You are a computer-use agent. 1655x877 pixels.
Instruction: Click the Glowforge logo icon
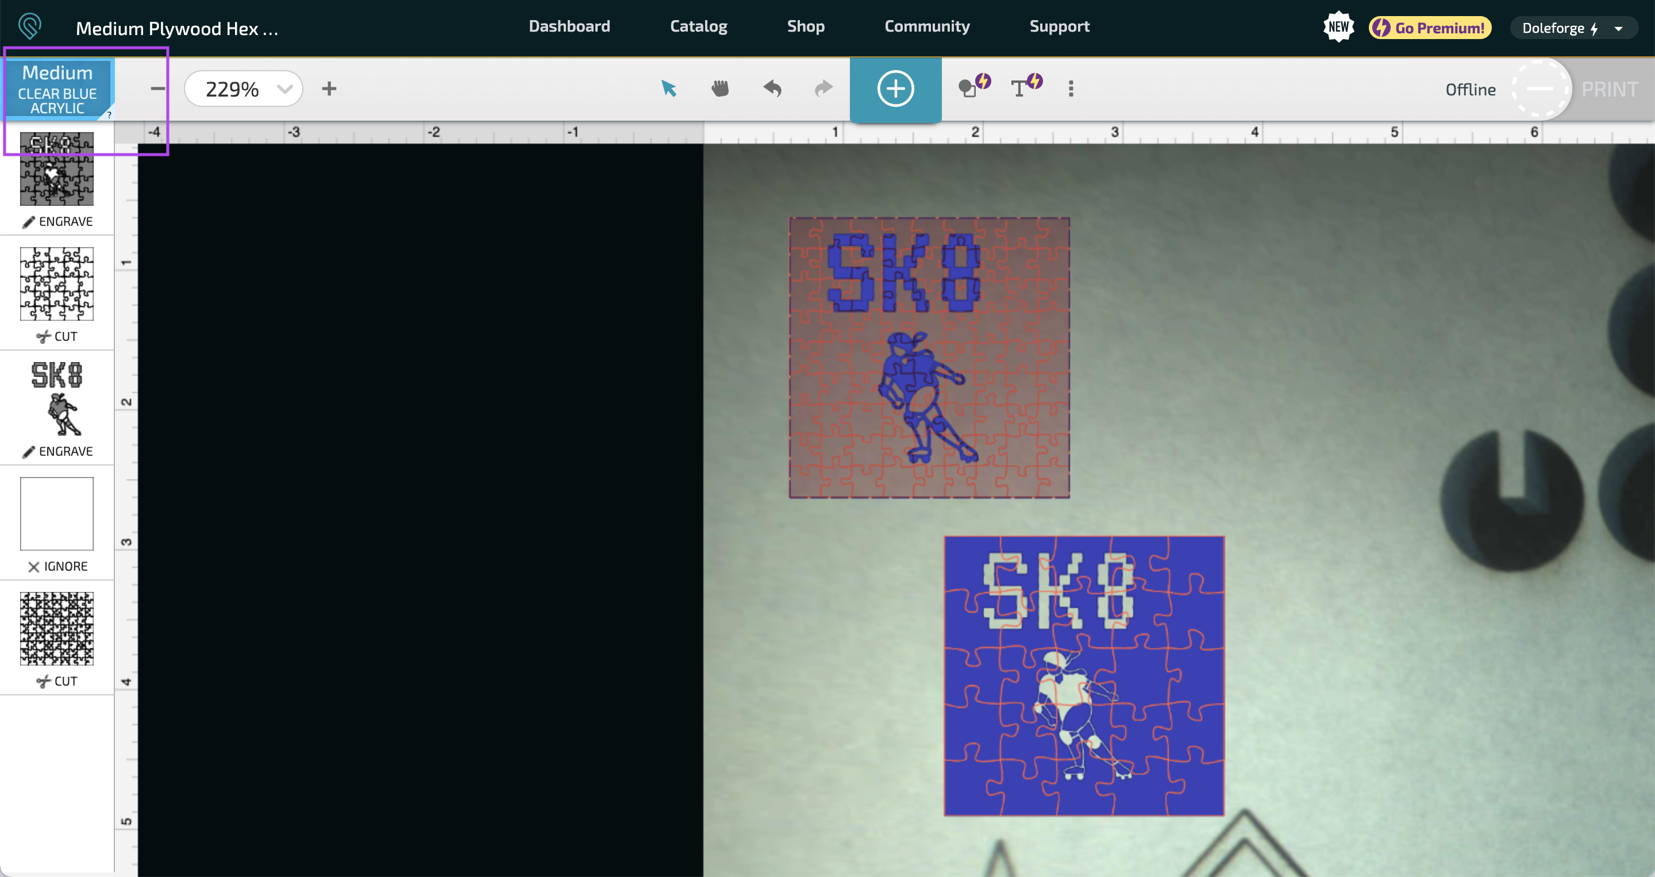[29, 27]
